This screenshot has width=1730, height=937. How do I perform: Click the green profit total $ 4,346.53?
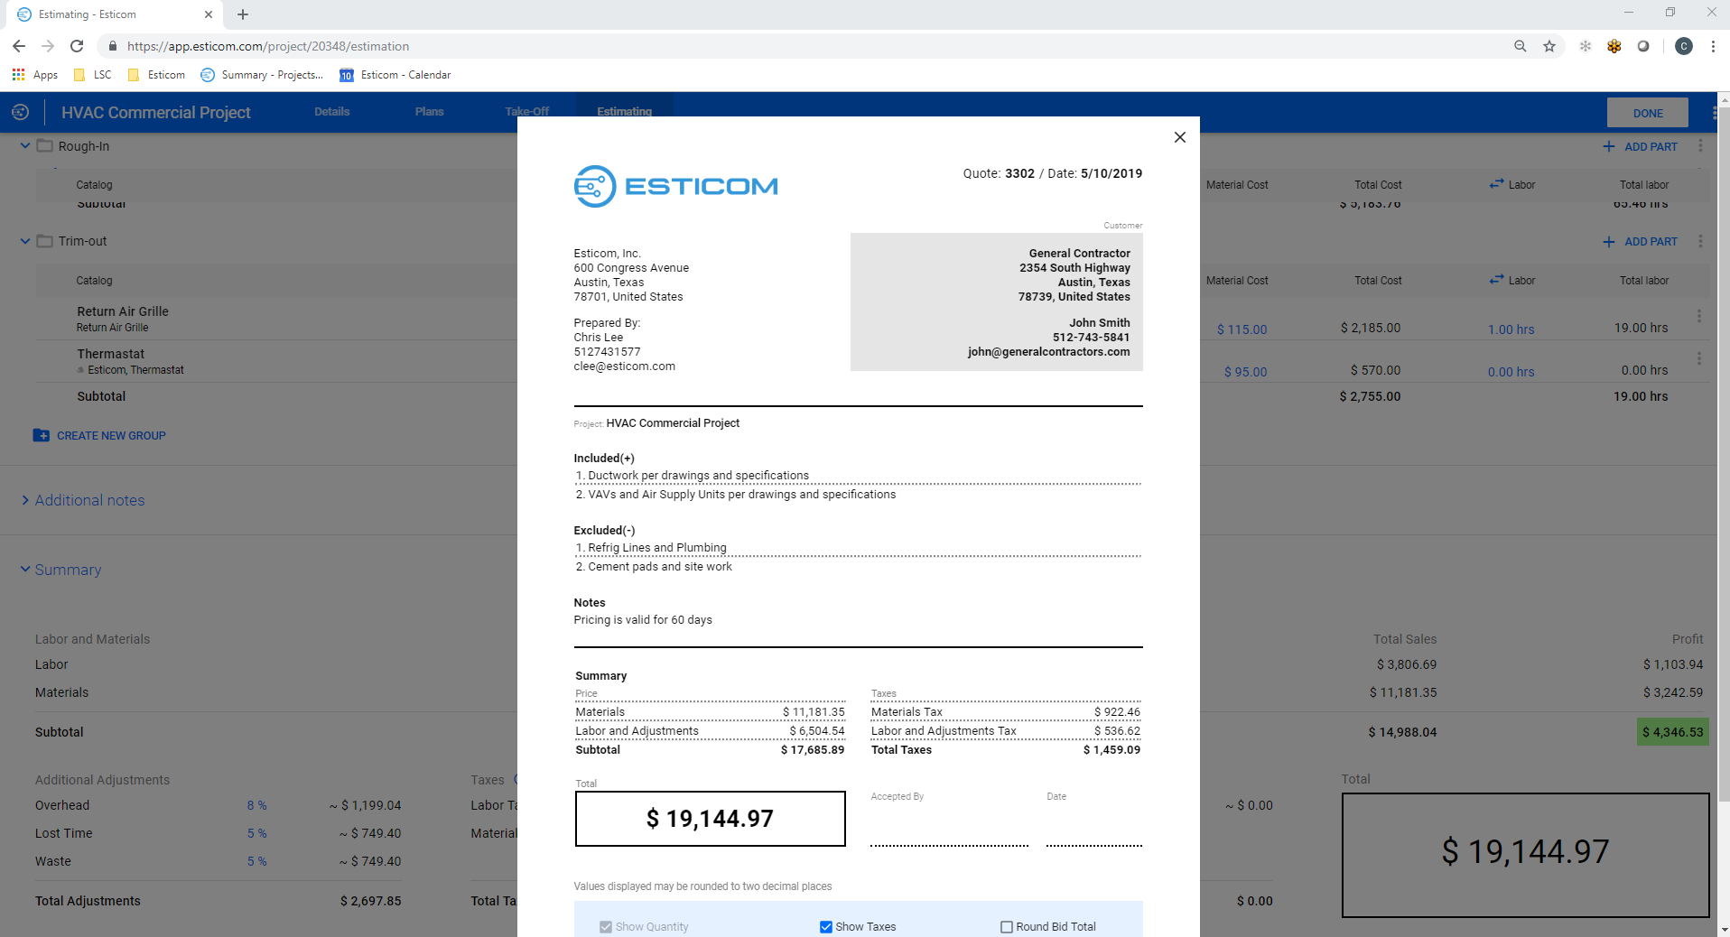tap(1672, 732)
